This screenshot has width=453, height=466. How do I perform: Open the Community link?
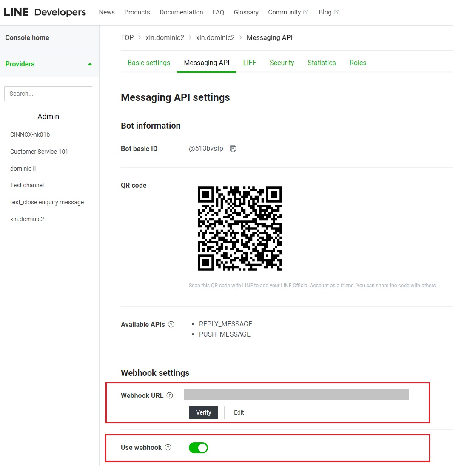click(285, 12)
